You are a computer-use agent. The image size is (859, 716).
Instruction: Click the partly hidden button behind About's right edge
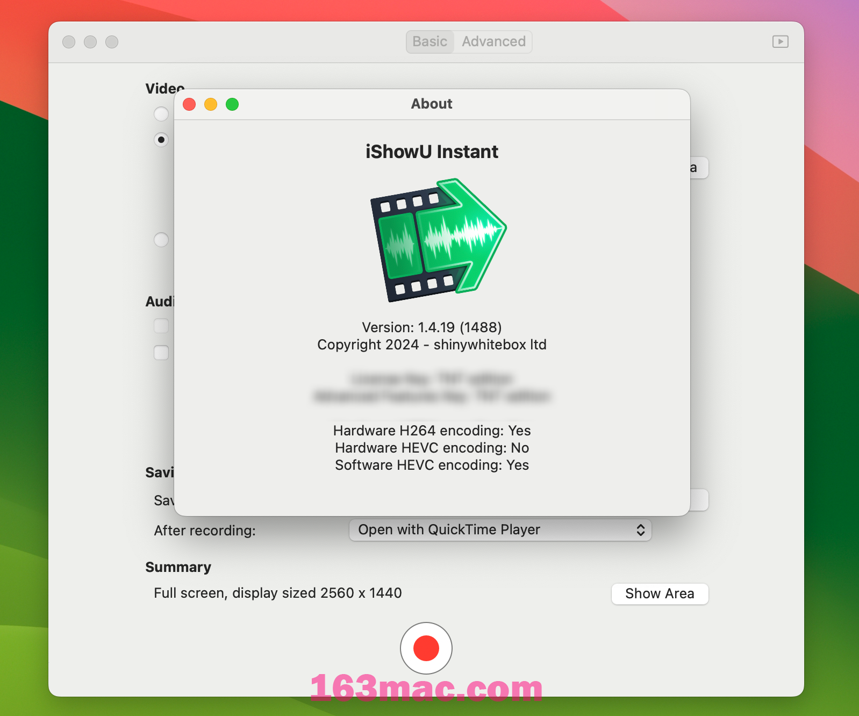coord(699,168)
